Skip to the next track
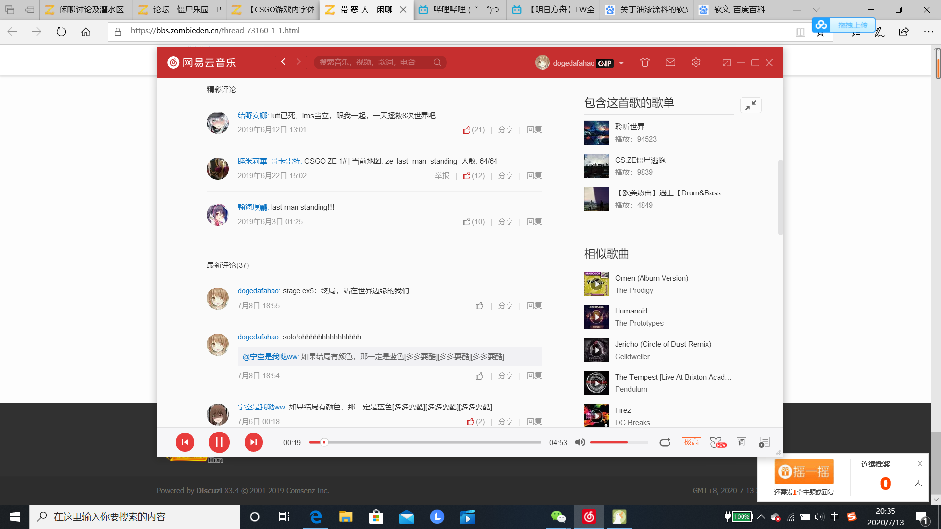 253,442
